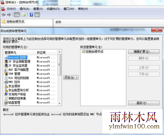Close the 添加或删除管理单元 dialog
Image resolution: width=164 pixels, height=135 pixels.
tap(157, 30)
